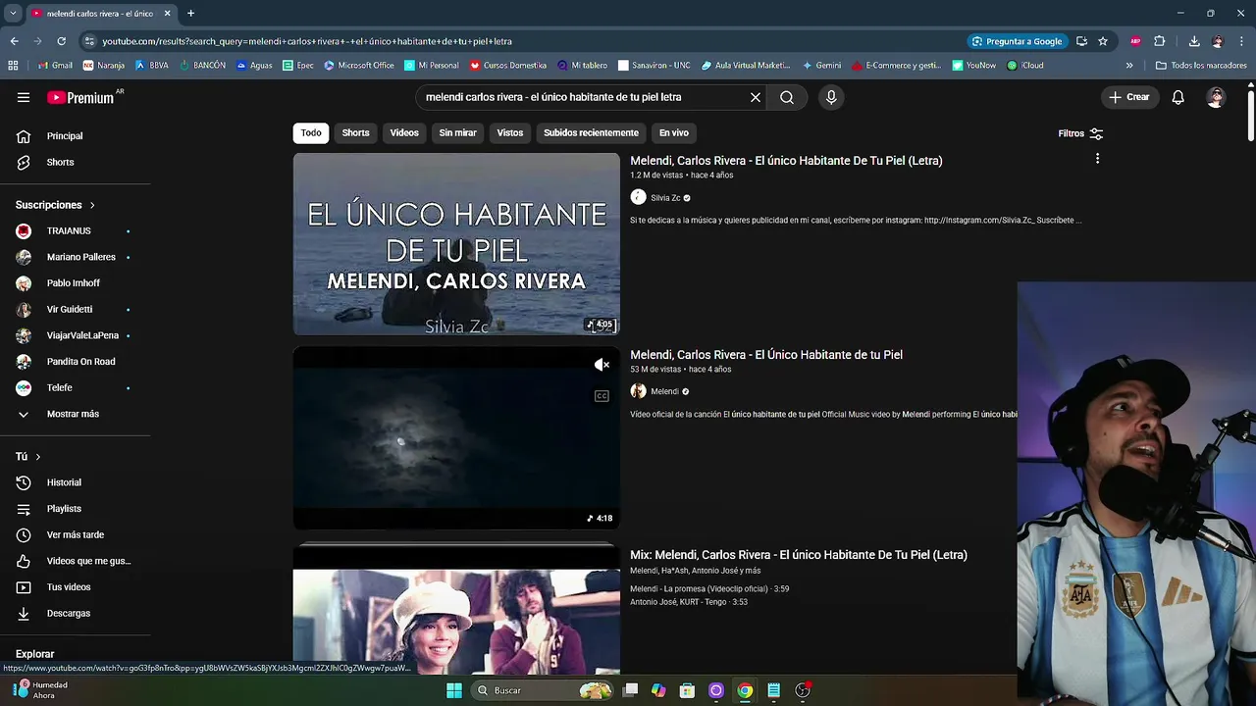
Task: Show more bookmarks with the overflow chevron
Action: point(1129,66)
